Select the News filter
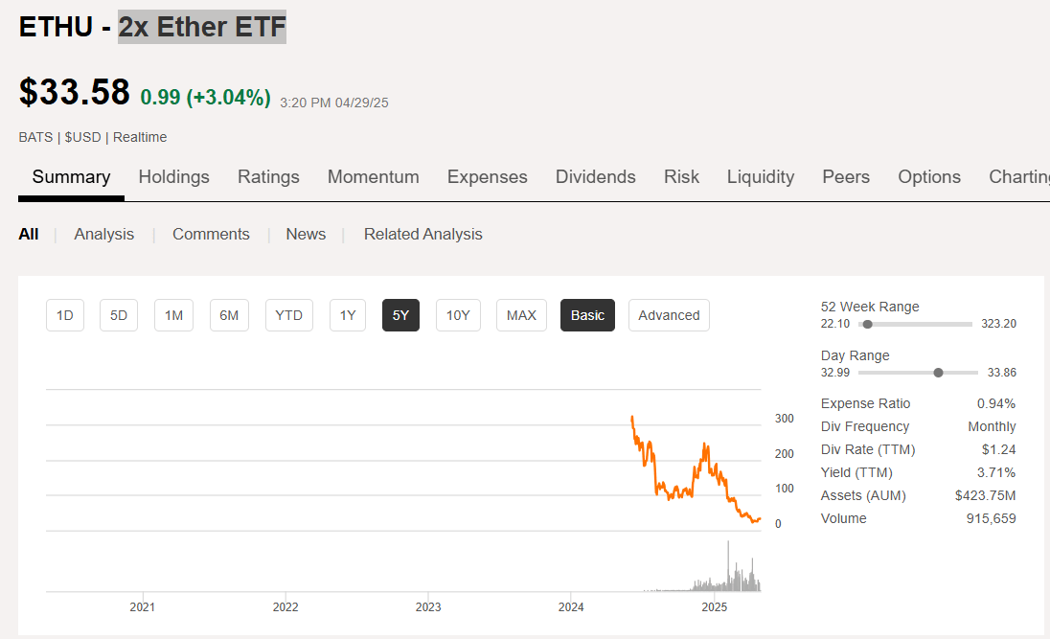Viewport: 1050px width, 639px height. 306,234
